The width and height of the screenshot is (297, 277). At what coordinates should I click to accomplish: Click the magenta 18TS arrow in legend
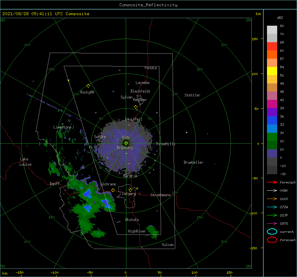[272, 224]
